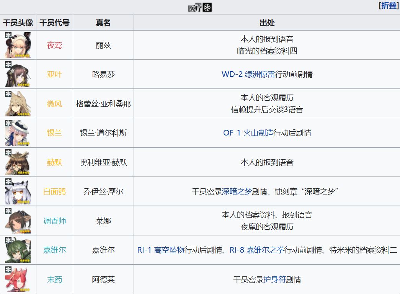
Task: Open the 赫默 operator page link
Action: tap(55, 162)
